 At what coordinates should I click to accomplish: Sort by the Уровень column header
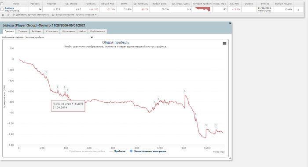coord(35,4)
